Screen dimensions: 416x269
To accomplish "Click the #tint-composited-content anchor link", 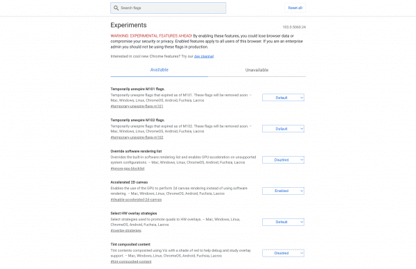I will pyautogui.click(x=131, y=261).
